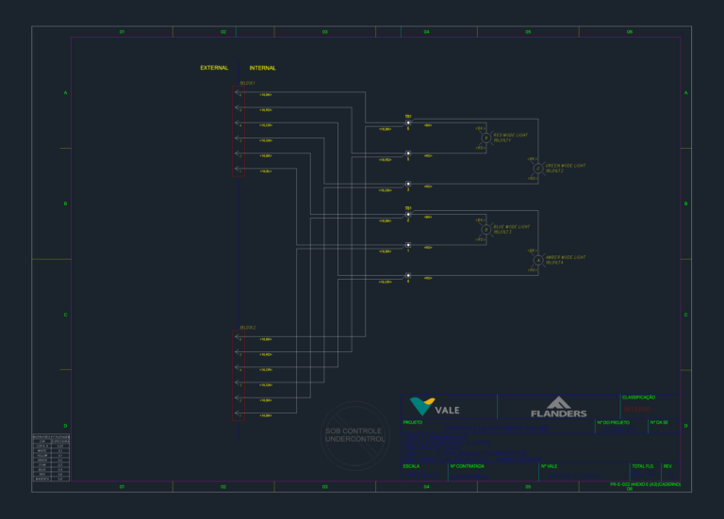The image size is (724, 519).
Task: Click the red INTERNO classification value
Action: (x=637, y=410)
